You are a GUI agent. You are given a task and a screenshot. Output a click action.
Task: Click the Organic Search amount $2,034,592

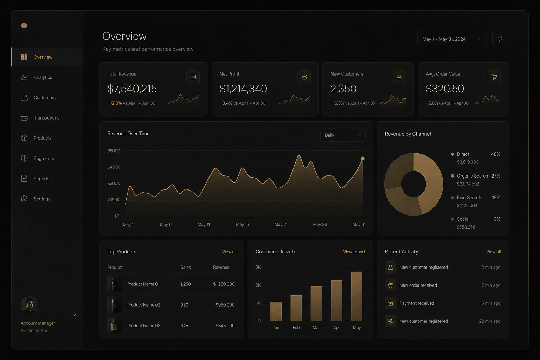pyautogui.click(x=468, y=184)
